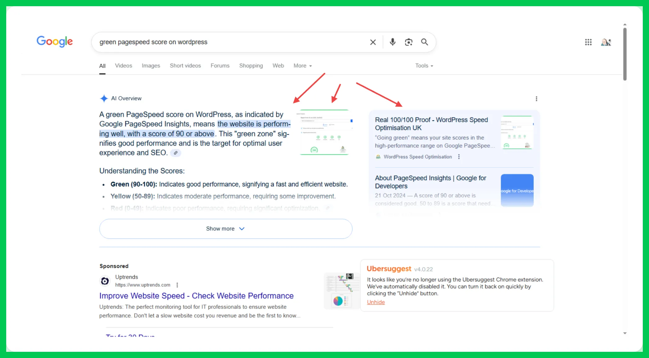Click the scrollbar up arrow
Viewport: 649px width, 358px height.
coord(625,25)
